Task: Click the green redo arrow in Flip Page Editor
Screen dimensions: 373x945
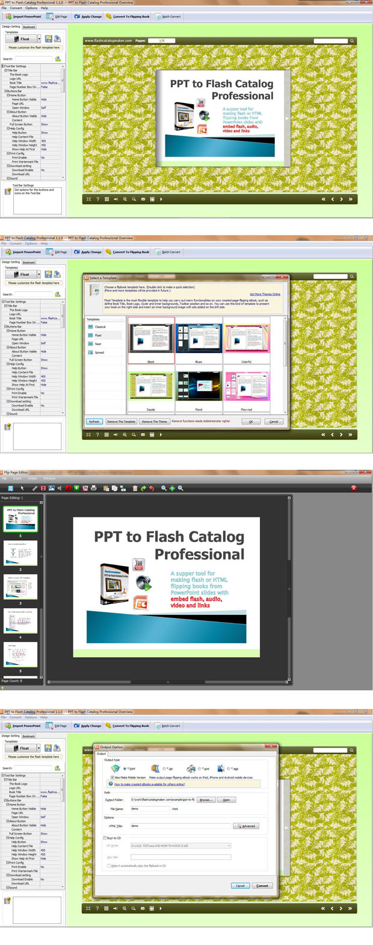Action: tap(143, 488)
